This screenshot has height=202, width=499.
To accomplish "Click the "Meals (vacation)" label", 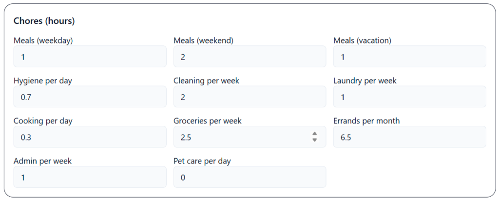I will [x=362, y=40].
